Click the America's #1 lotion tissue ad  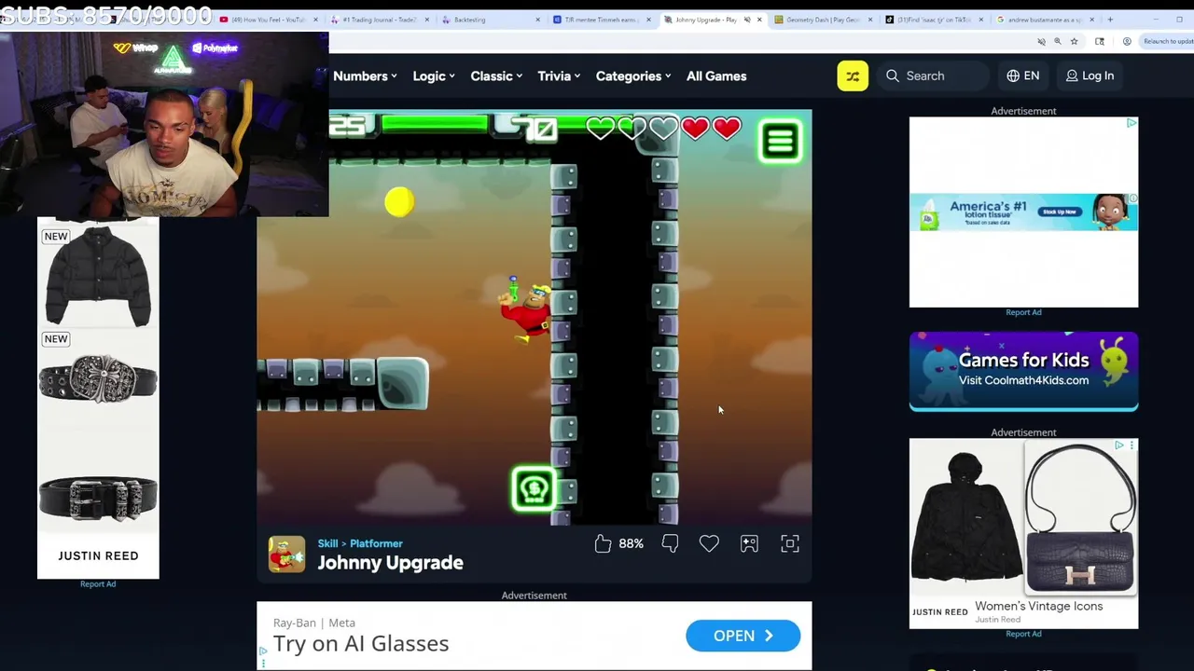(x=1023, y=212)
